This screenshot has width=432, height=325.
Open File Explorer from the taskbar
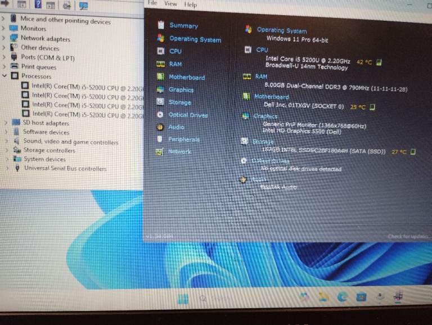(x=323, y=297)
